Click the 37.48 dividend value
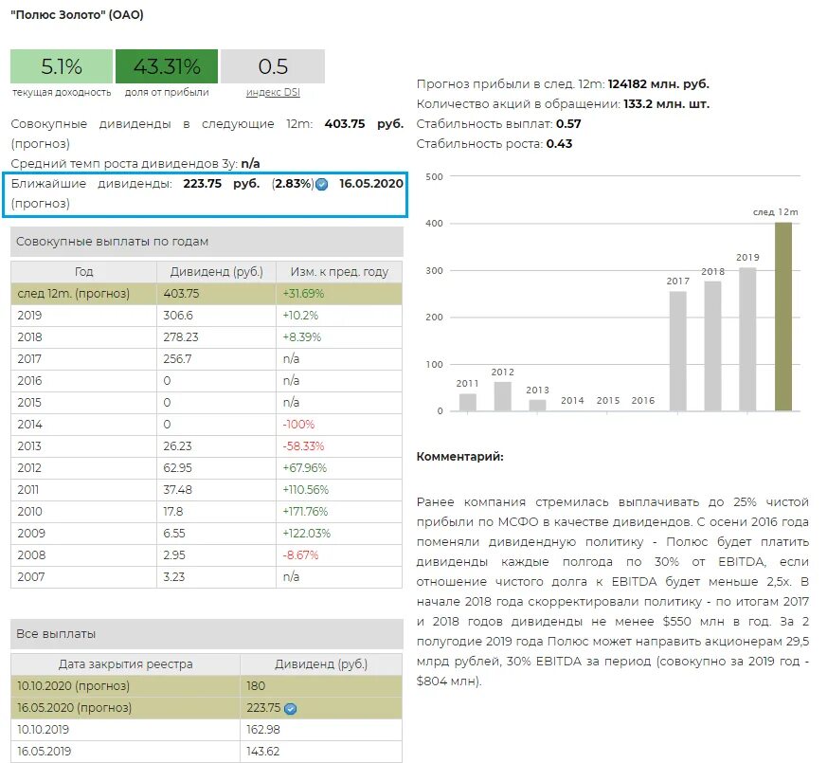The image size is (827, 763). [x=177, y=490]
